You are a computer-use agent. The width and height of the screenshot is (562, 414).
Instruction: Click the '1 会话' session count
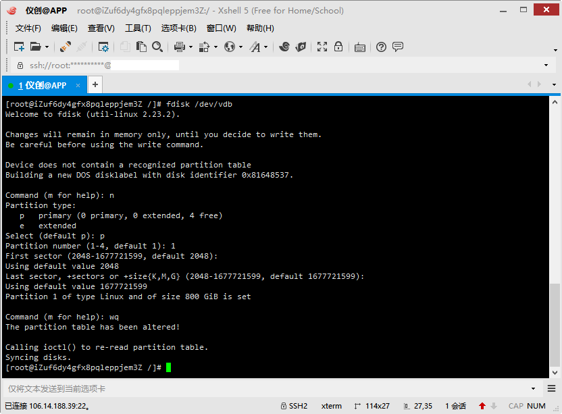455,406
